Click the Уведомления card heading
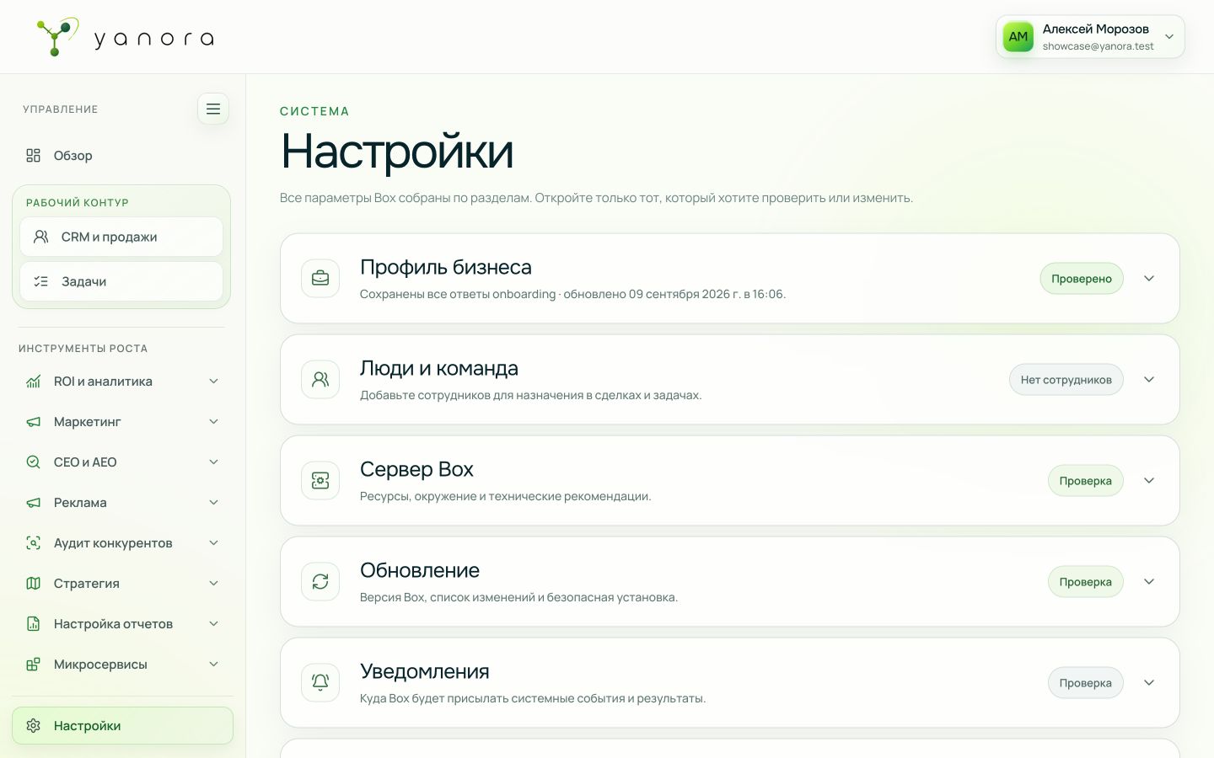The width and height of the screenshot is (1214, 758). coord(425,671)
